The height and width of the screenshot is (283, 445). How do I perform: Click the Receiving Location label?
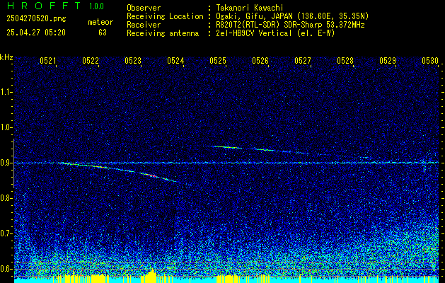(165, 16)
